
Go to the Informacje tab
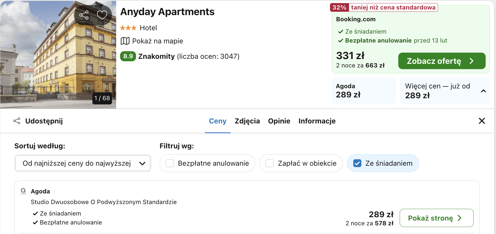click(x=317, y=121)
